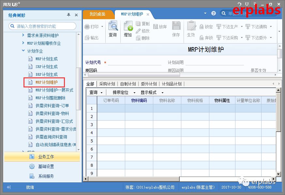Image resolution: width=285 pixels, height=195 pixels.
Task: Switch to 基础设置 section
Action: tap(42, 166)
